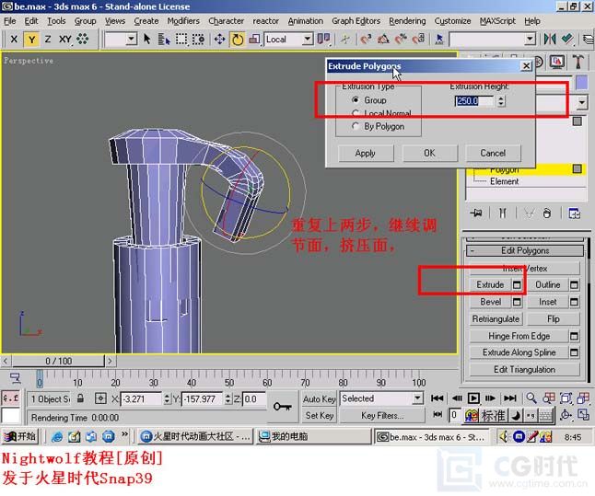Click the Zoom viewport magnifier icon
The image size is (595, 496).
point(531,398)
